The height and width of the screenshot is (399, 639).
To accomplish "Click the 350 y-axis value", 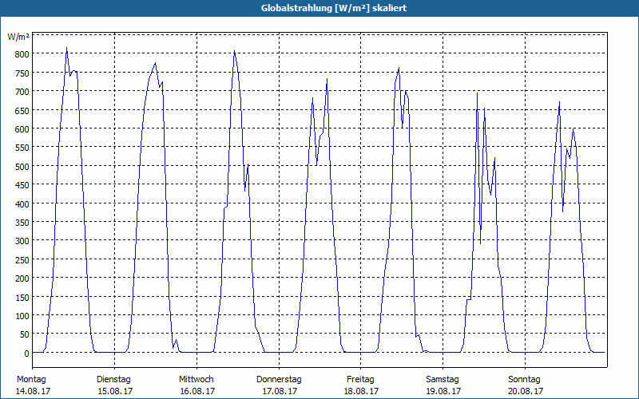I will (22, 223).
